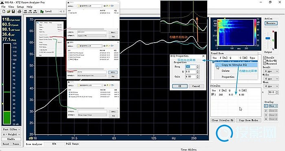Click the printer toolbar icon

click(x=19, y=11)
